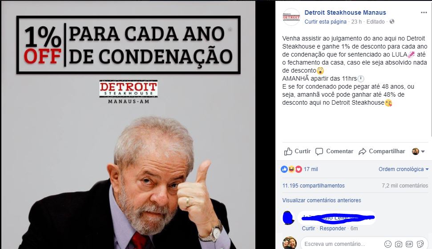The width and height of the screenshot is (432, 249).
Task: Click Compartilhar to share the post
Action: tap(382, 151)
